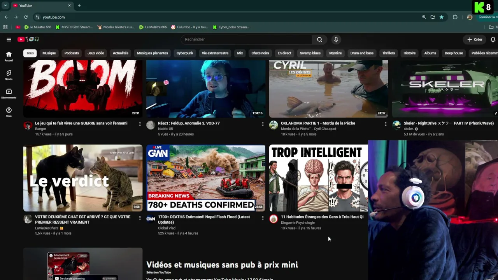Select the Deep house chip
The width and height of the screenshot is (498, 280).
pyautogui.click(x=454, y=53)
